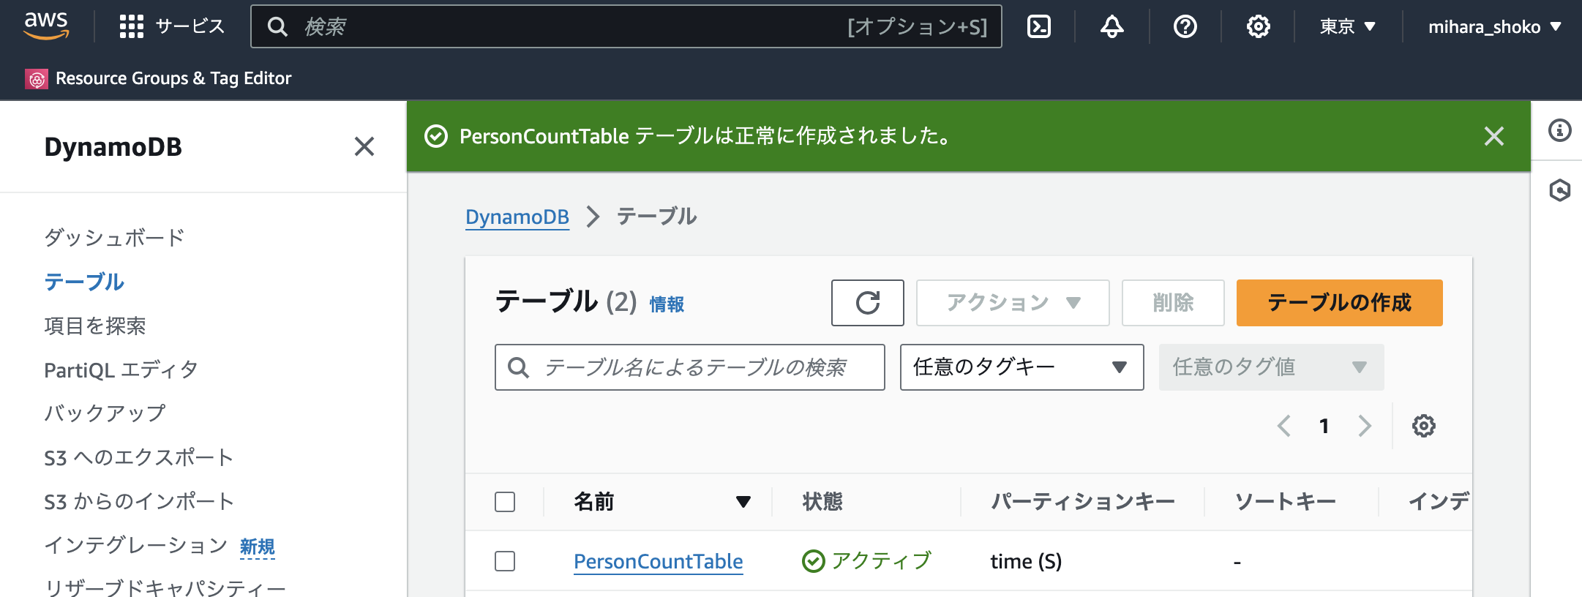1582x597 pixels.
Task: Sort by 名前 column arrow
Action: pos(743,502)
